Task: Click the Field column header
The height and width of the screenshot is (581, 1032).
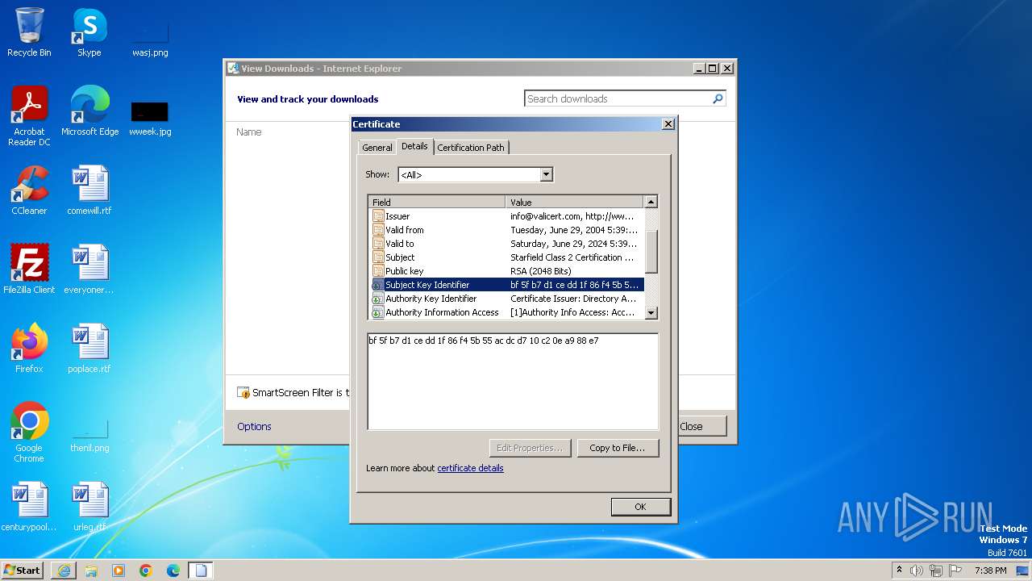Action: tap(437, 202)
